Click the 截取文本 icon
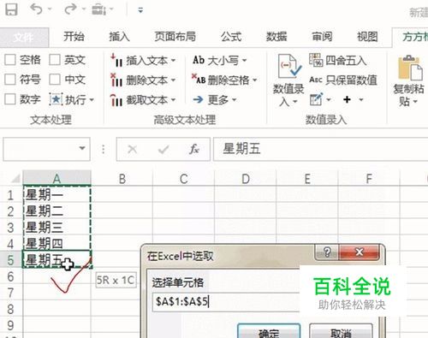 click(x=116, y=99)
